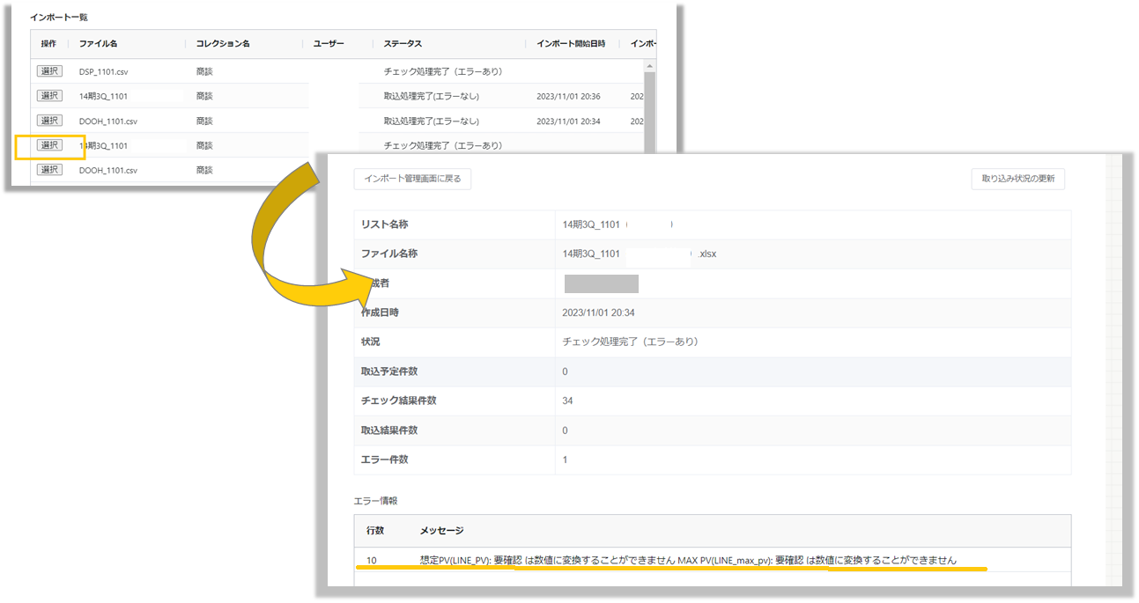Click 選択 button for DSP_1101.csv row

point(49,71)
